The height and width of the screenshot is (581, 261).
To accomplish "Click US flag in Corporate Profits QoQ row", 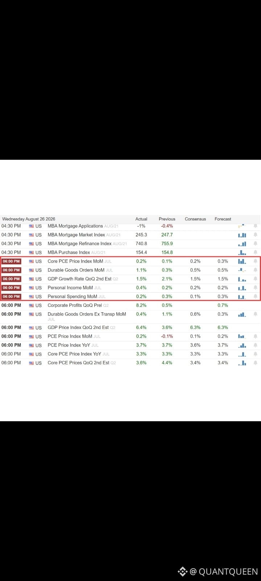I will pyautogui.click(x=31, y=305).
